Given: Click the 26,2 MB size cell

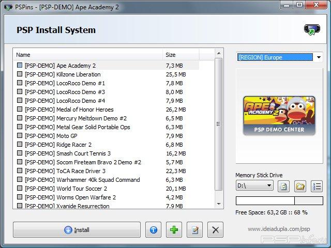Looking at the screenshot, I should point(176,110).
